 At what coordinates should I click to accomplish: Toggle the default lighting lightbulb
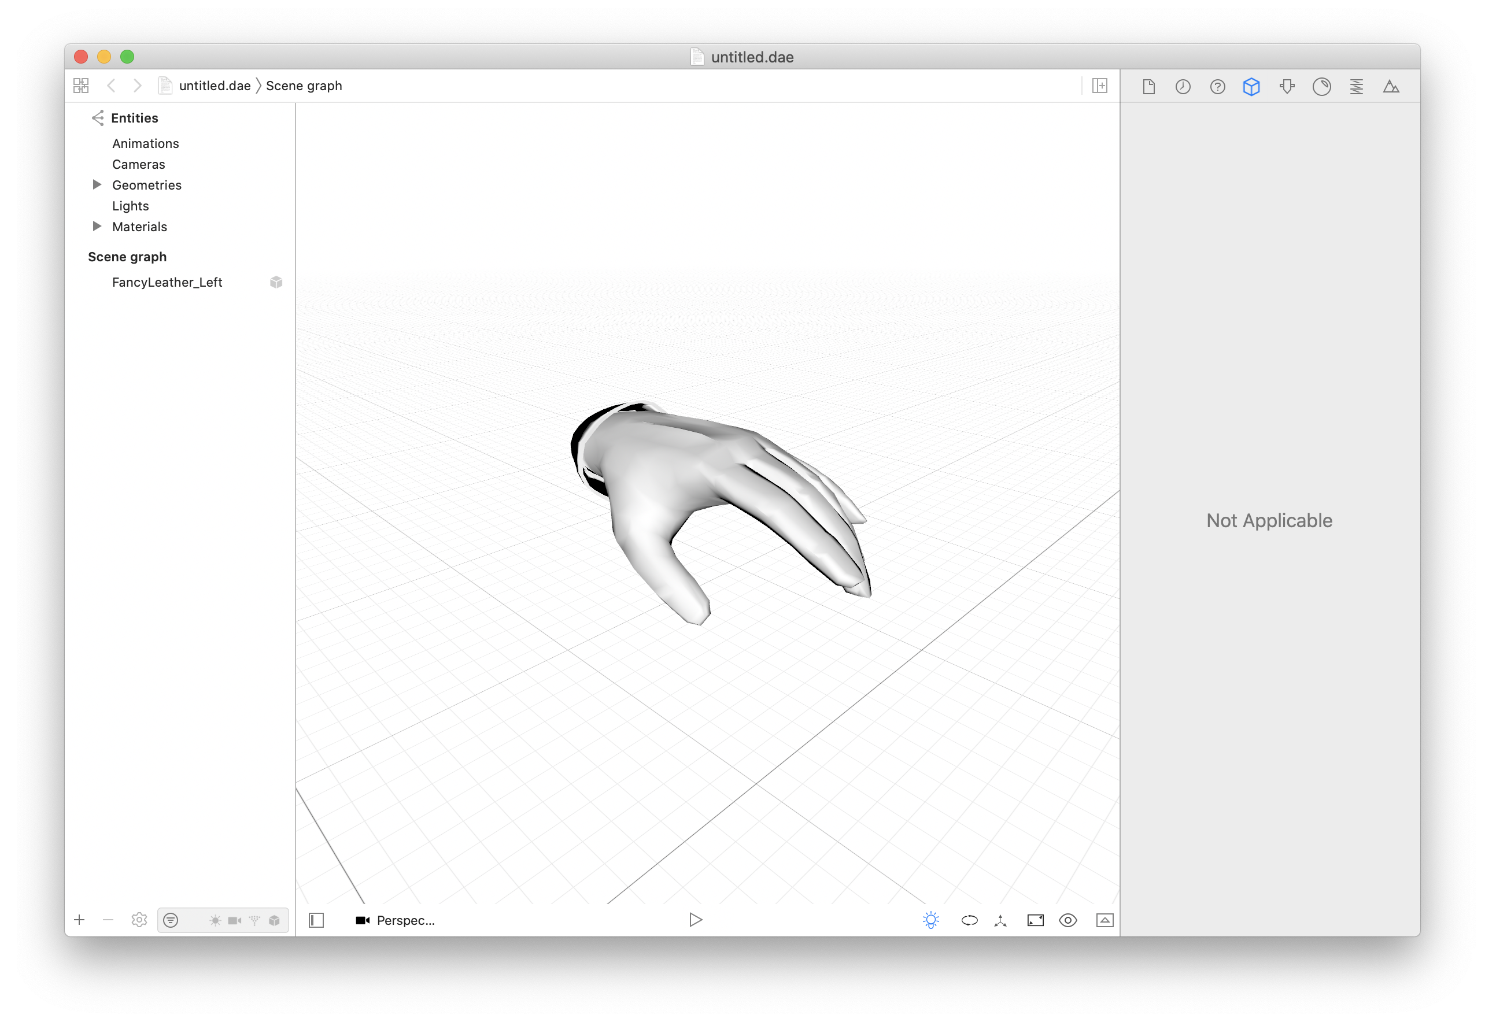(x=931, y=920)
